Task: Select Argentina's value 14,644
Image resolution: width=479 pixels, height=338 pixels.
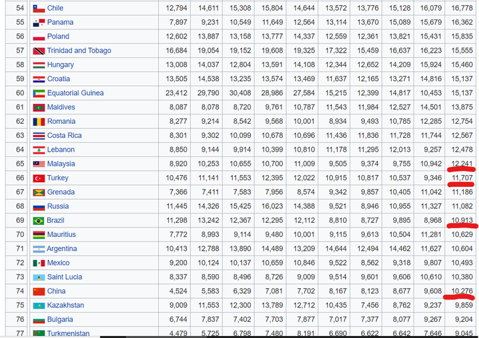Action: [x=336, y=249]
